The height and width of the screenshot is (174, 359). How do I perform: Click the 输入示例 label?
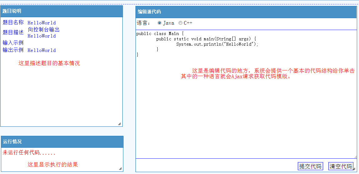[13, 43]
